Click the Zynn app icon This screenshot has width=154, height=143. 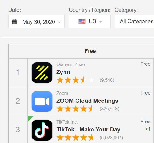pyautogui.click(x=42, y=73)
